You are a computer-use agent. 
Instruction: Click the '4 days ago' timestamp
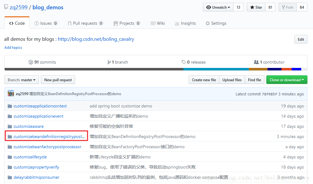tap(294, 157)
